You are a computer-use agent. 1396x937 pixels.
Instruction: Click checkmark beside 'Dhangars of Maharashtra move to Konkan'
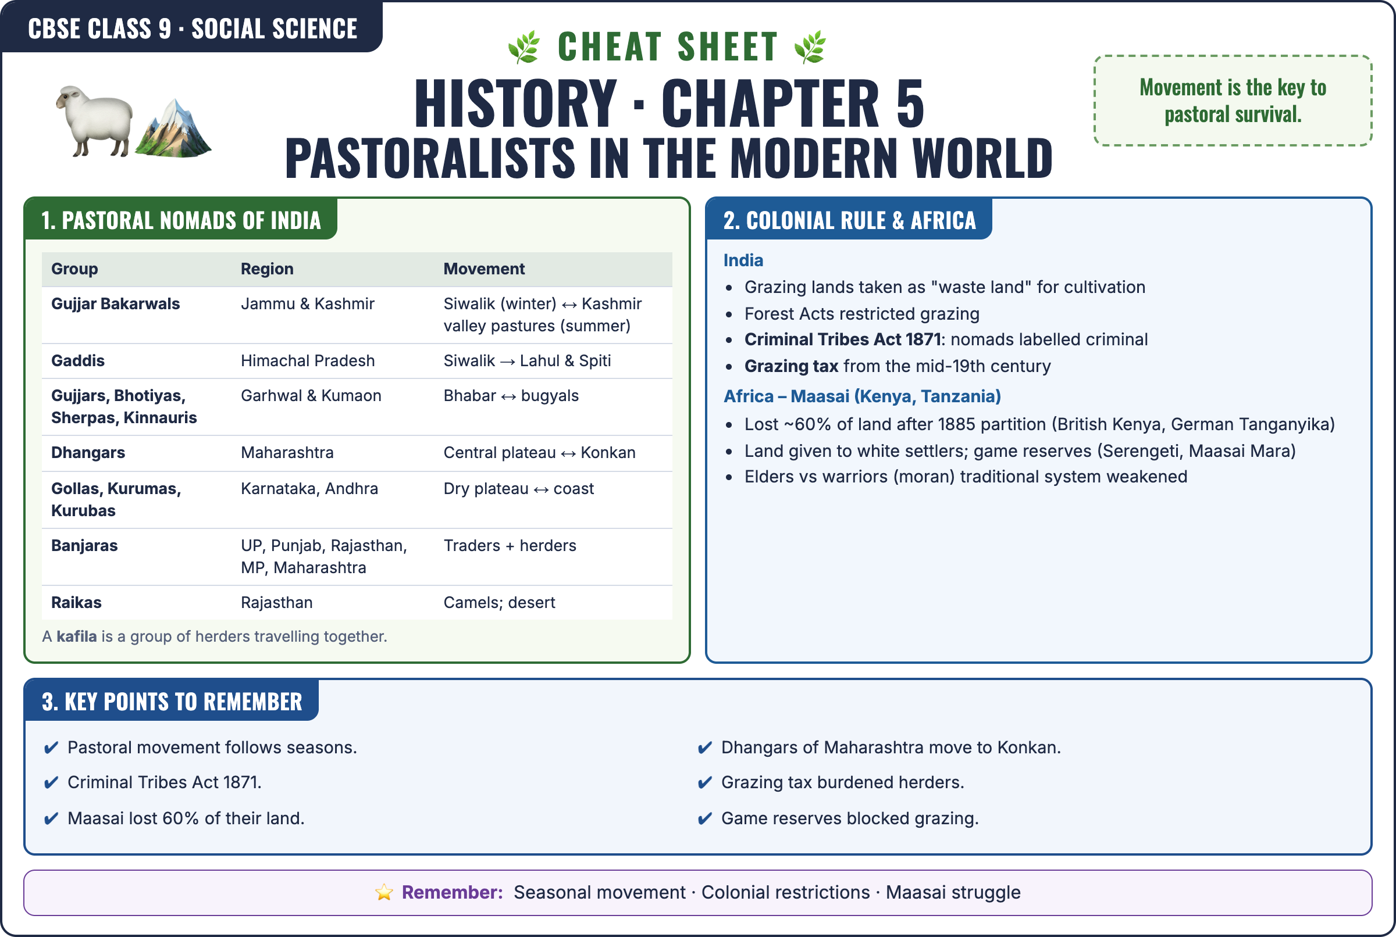click(x=706, y=748)
